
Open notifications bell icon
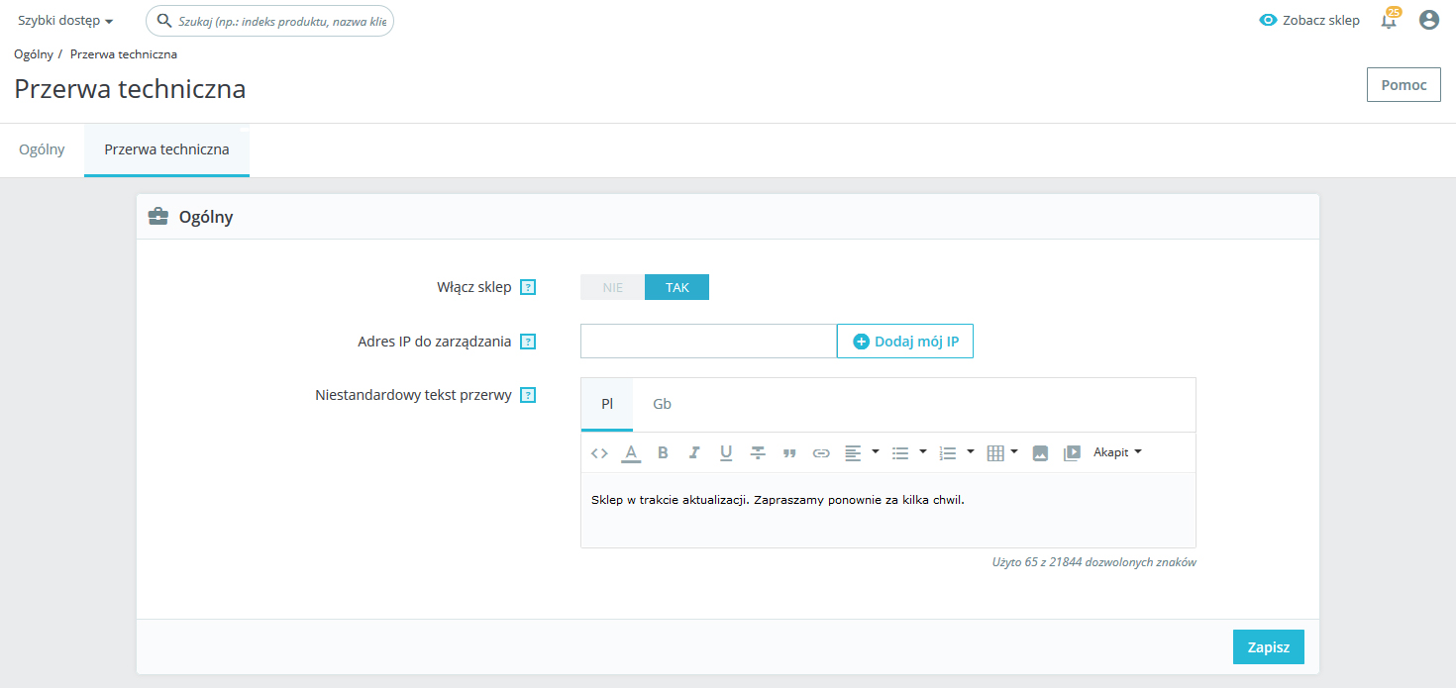tap(1389, 21)
